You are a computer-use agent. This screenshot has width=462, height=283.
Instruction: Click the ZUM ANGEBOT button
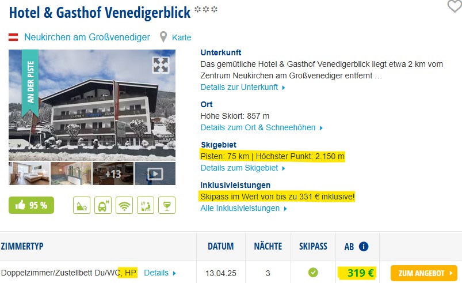click(x=424, y=273)
